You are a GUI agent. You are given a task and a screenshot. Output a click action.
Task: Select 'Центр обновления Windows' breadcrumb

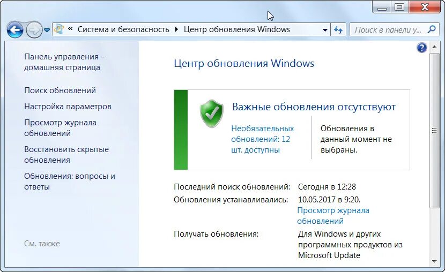[x=237, y=29]
